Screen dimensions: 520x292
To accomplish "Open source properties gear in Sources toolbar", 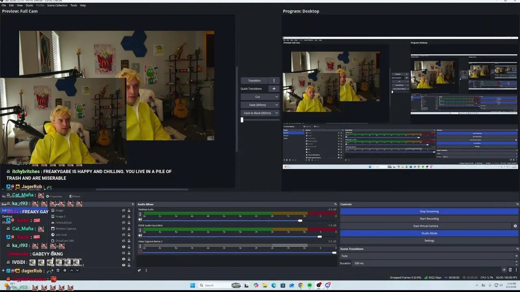I will 65,271.
